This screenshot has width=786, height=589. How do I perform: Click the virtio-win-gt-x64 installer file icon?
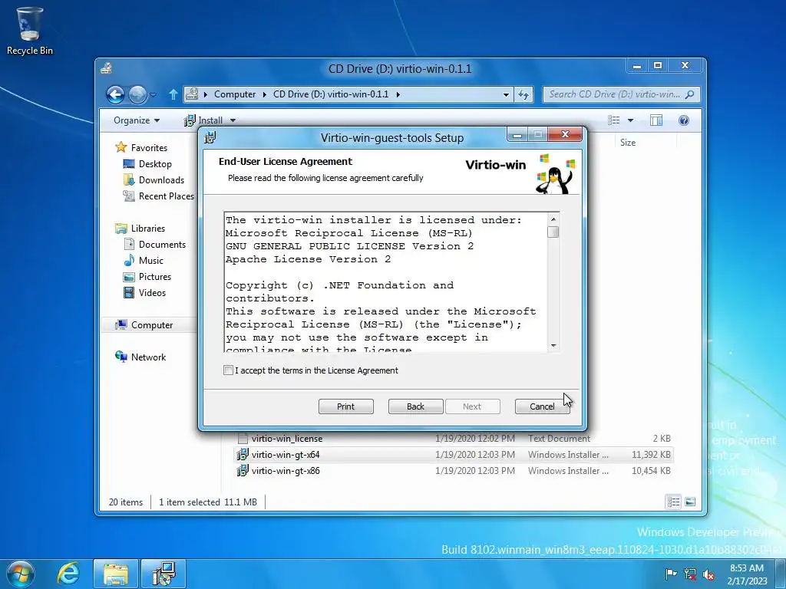pyautogui.click(x=243, y=455)
